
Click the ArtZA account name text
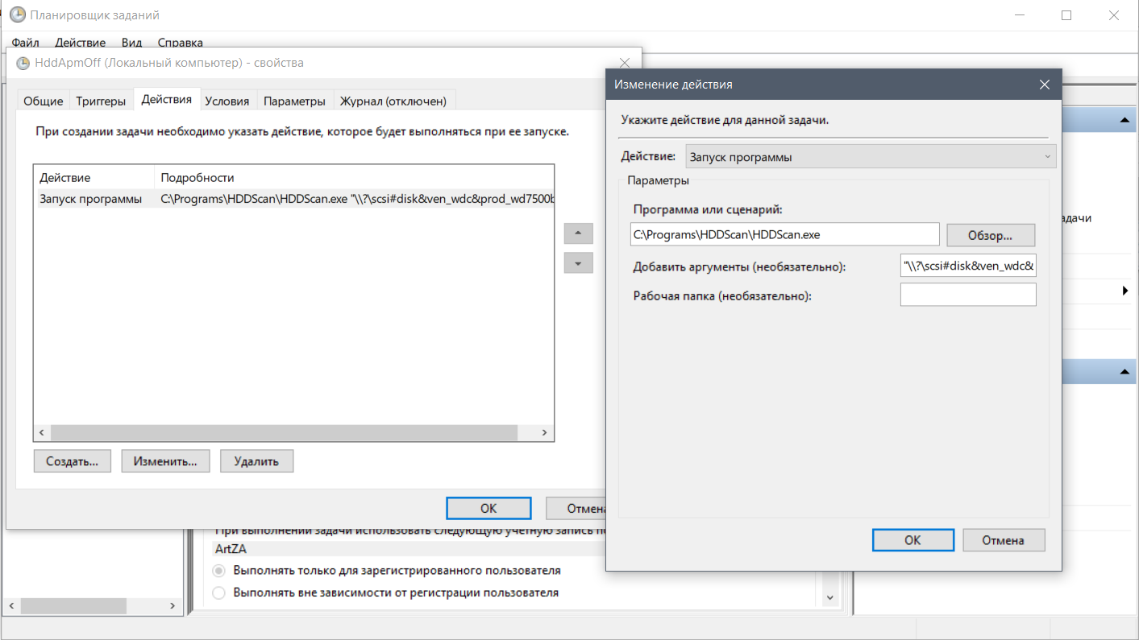[229, 549]
